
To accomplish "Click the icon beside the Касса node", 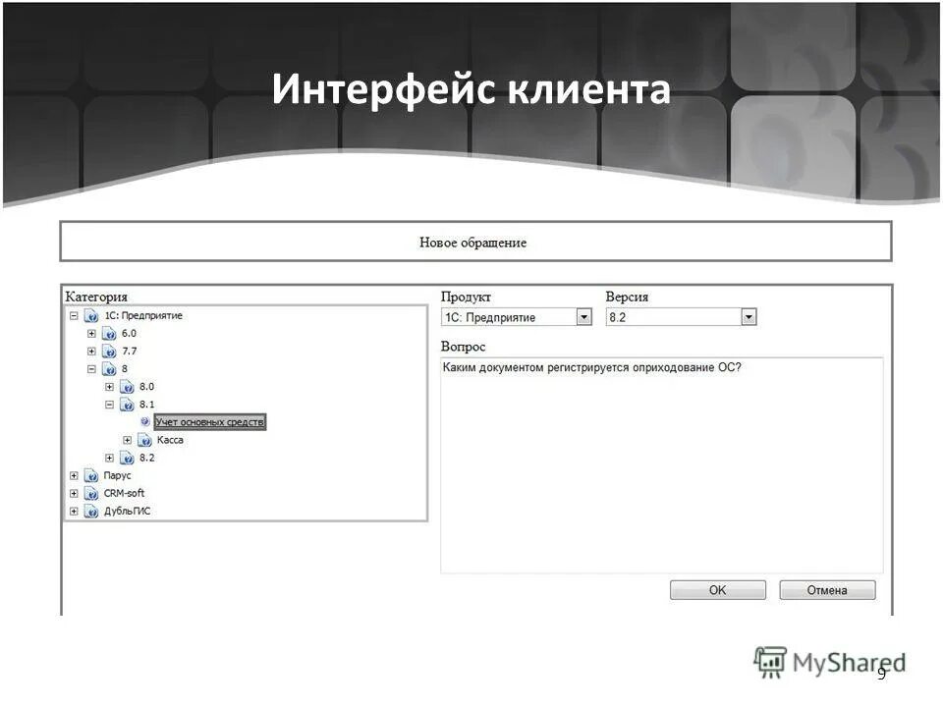I will (x=145, y=440).
